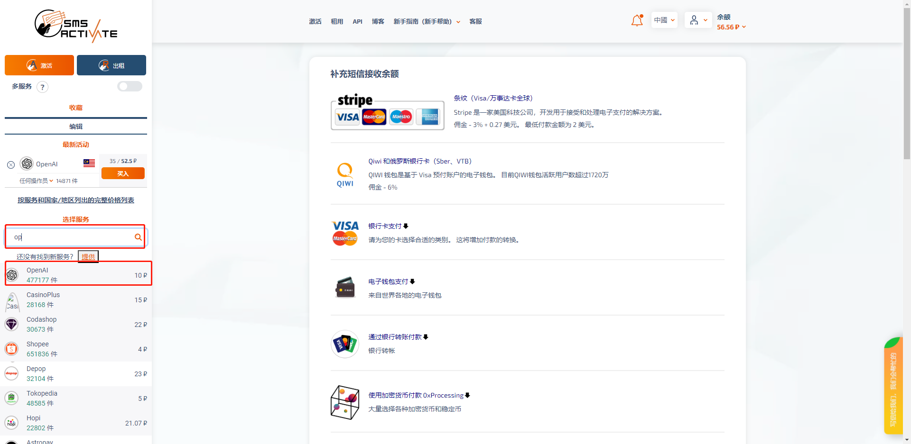This screenshot has width=911, height=444.
Task: Open the API nav link
Action: point(357,21)
